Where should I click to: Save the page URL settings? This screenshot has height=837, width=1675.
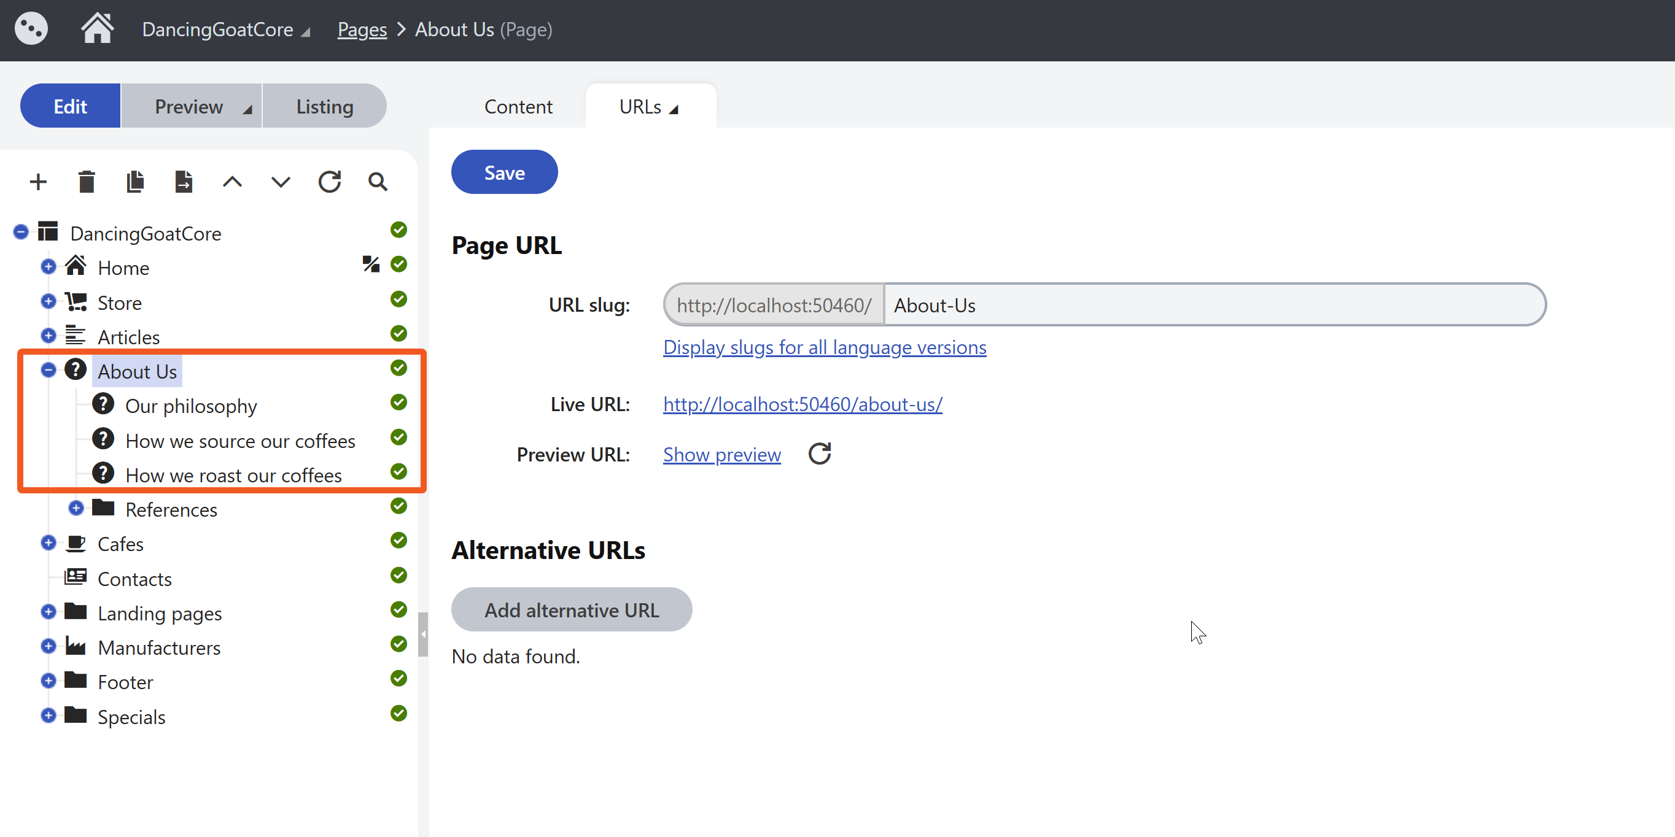(504, 172)
